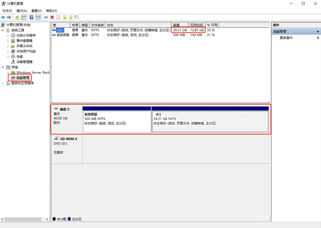Select 磁盘管理 in the tree
This screenshot has width=321, height=228.
click(23, 78)
